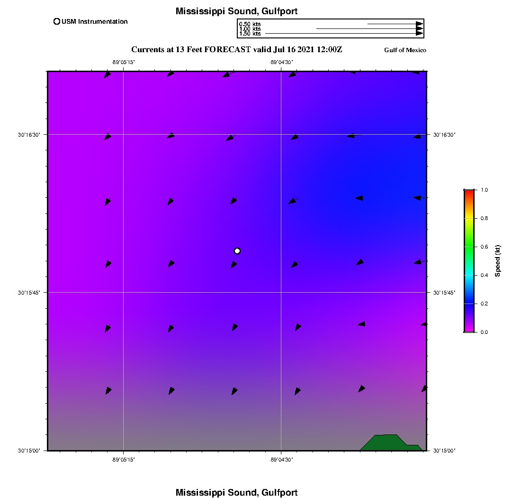Click the 1.0 tick label on the color bar
The height and width of the screenshot is (498, 521).
pos(485,190)
